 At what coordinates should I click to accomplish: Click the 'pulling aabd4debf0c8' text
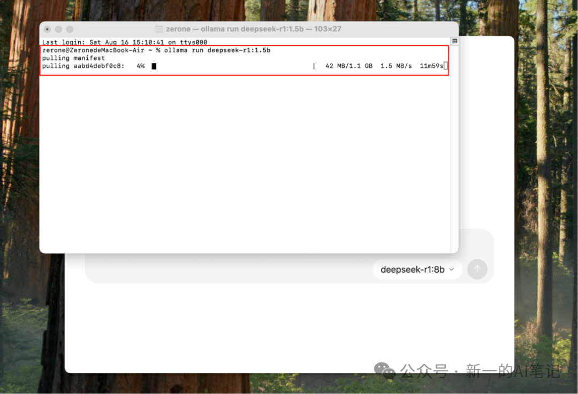[83, 66]
